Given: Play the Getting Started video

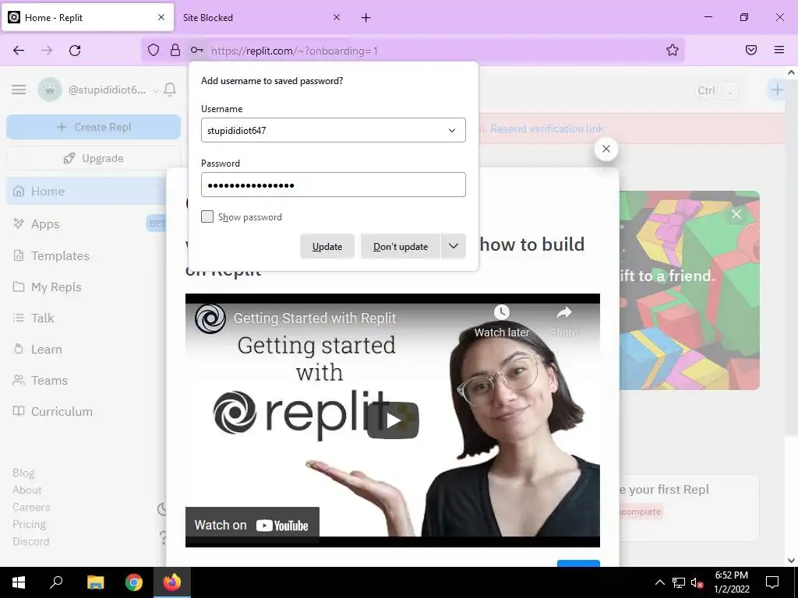Looking at the screenshot, I should coord(393,420).
